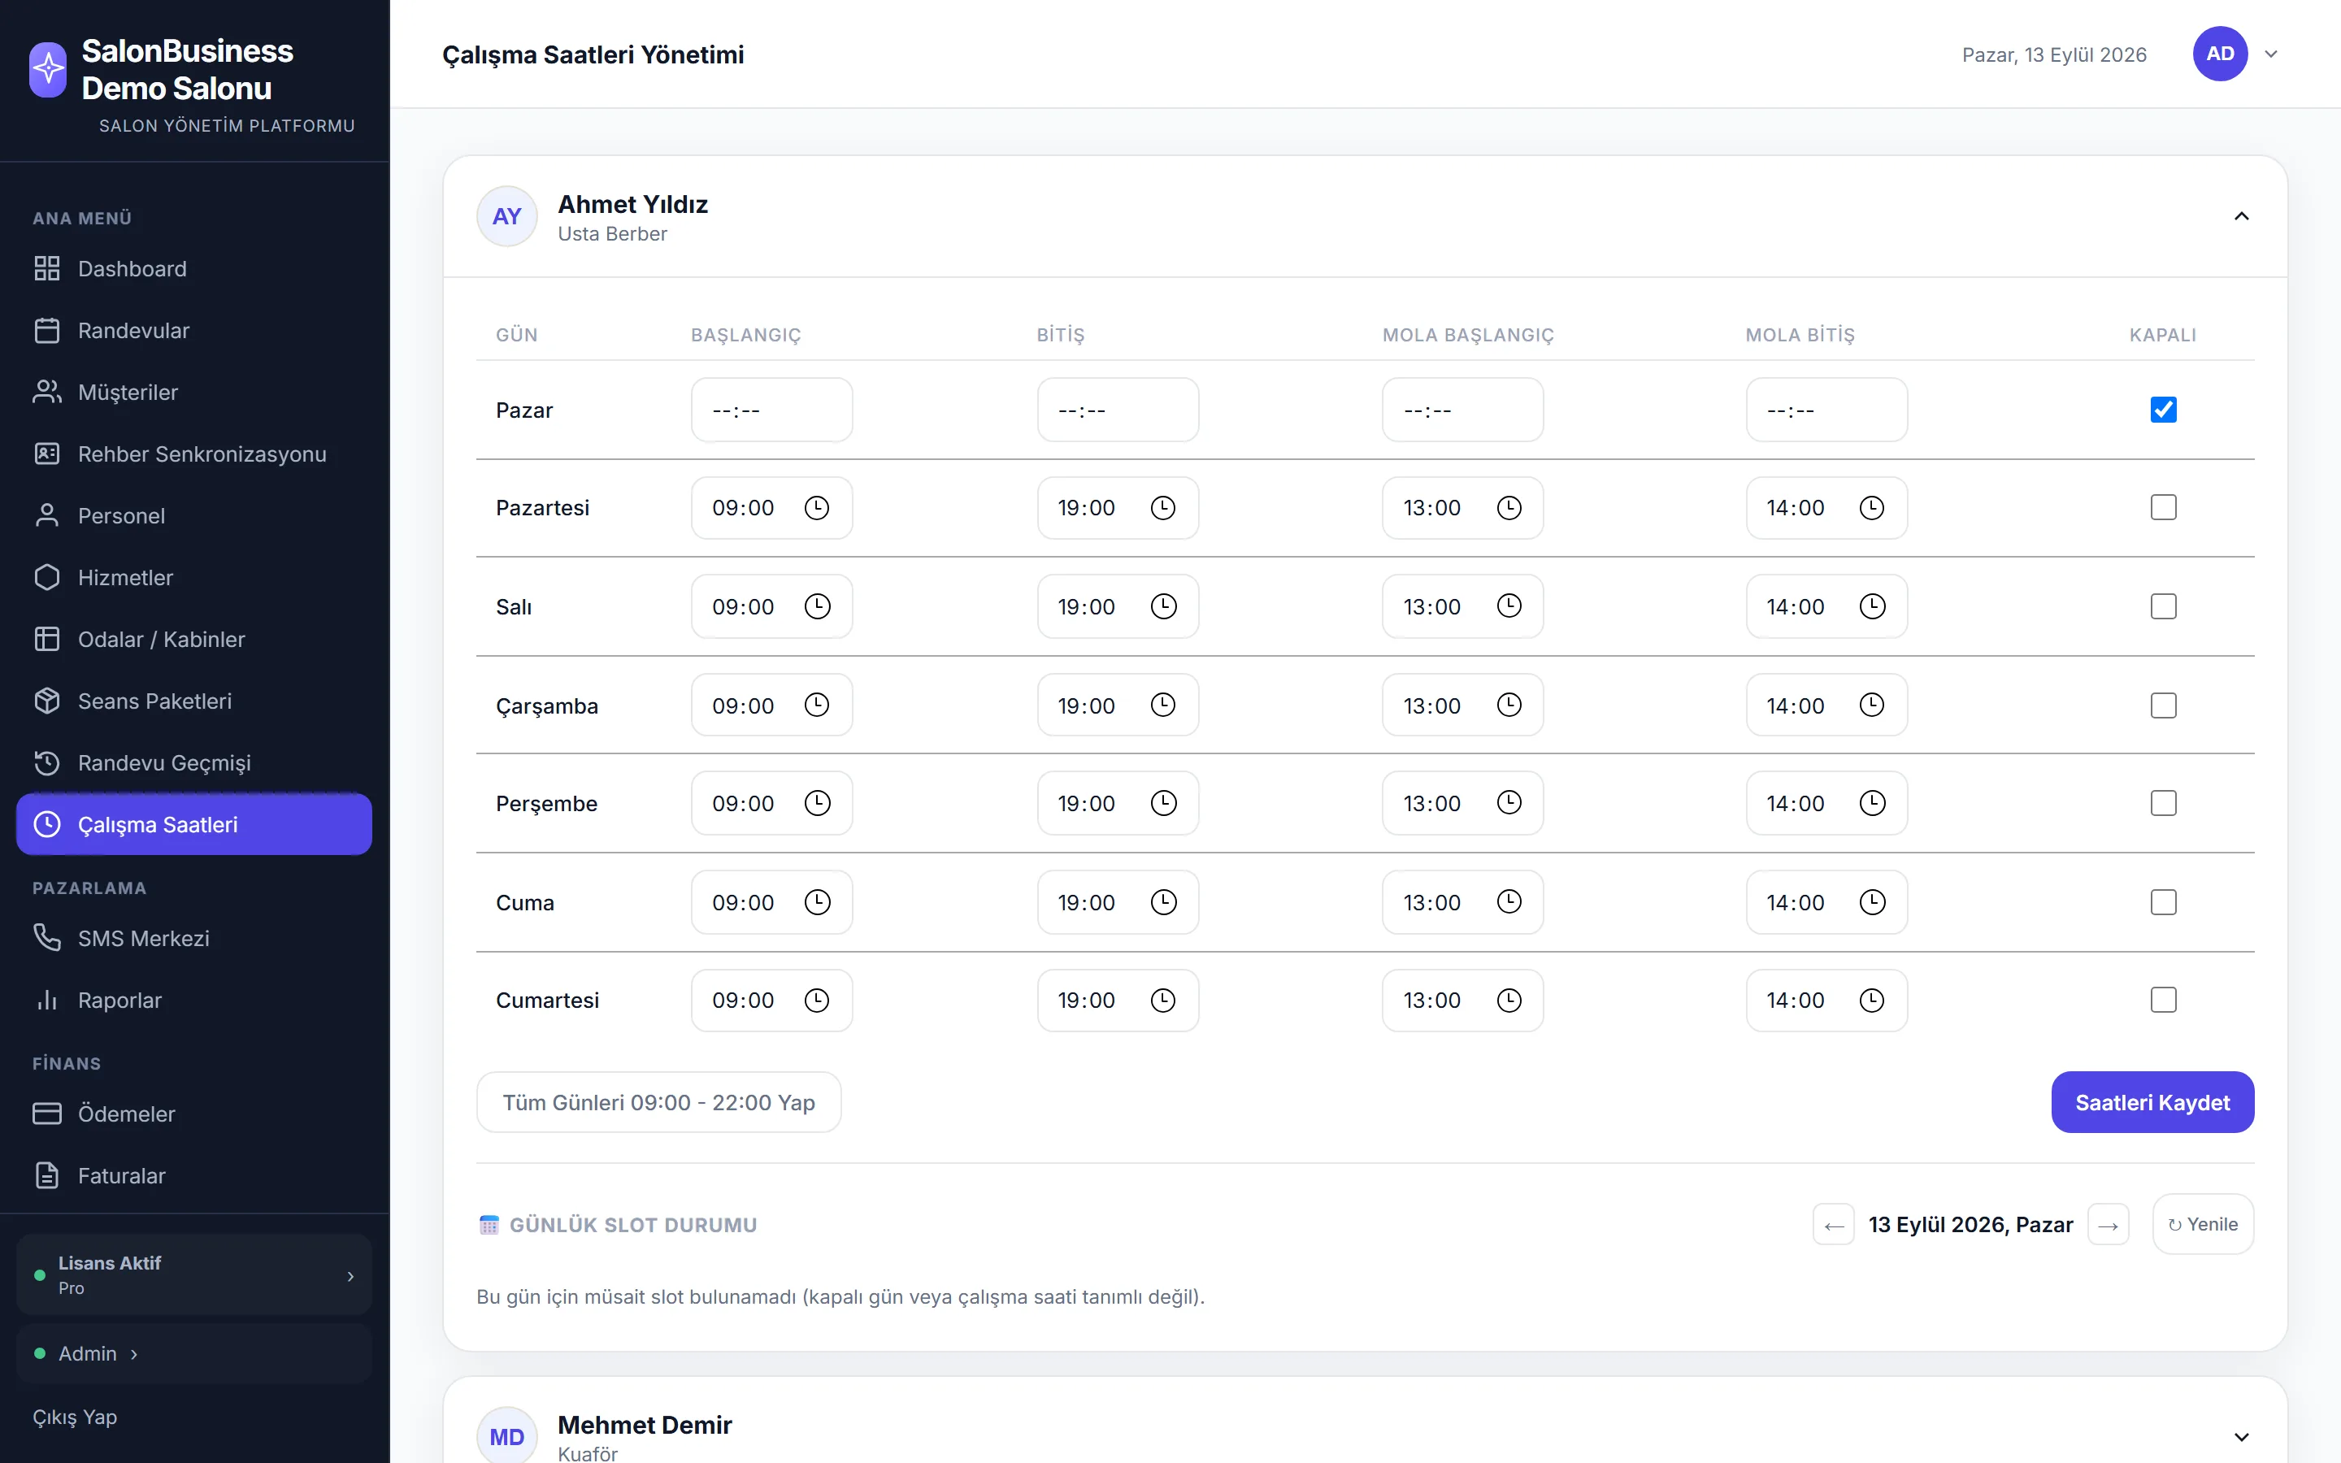The width and height of the screenshot is (2341, 1463).
Task: Open the clock picker for Pazartesi start time
Action: point(818,508)
